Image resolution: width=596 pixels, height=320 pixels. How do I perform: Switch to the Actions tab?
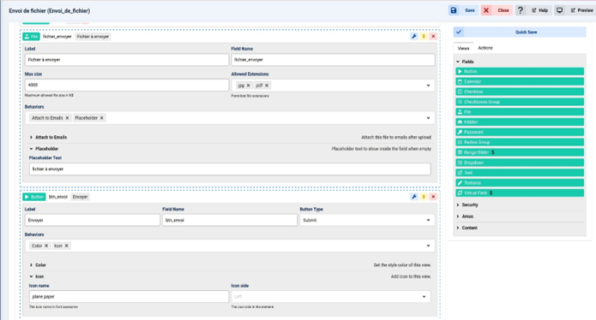485,48
